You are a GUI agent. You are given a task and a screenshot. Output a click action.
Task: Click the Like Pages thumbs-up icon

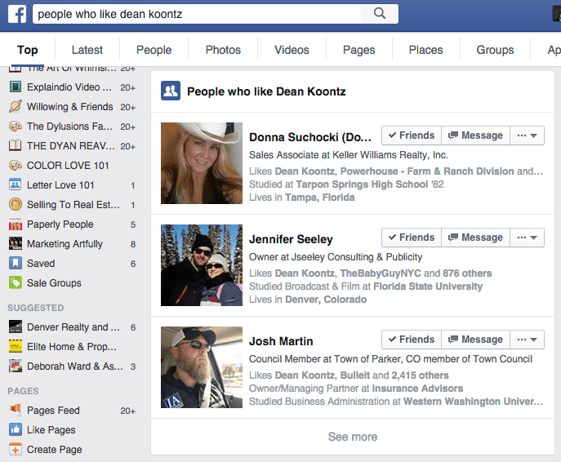[15, 429]
